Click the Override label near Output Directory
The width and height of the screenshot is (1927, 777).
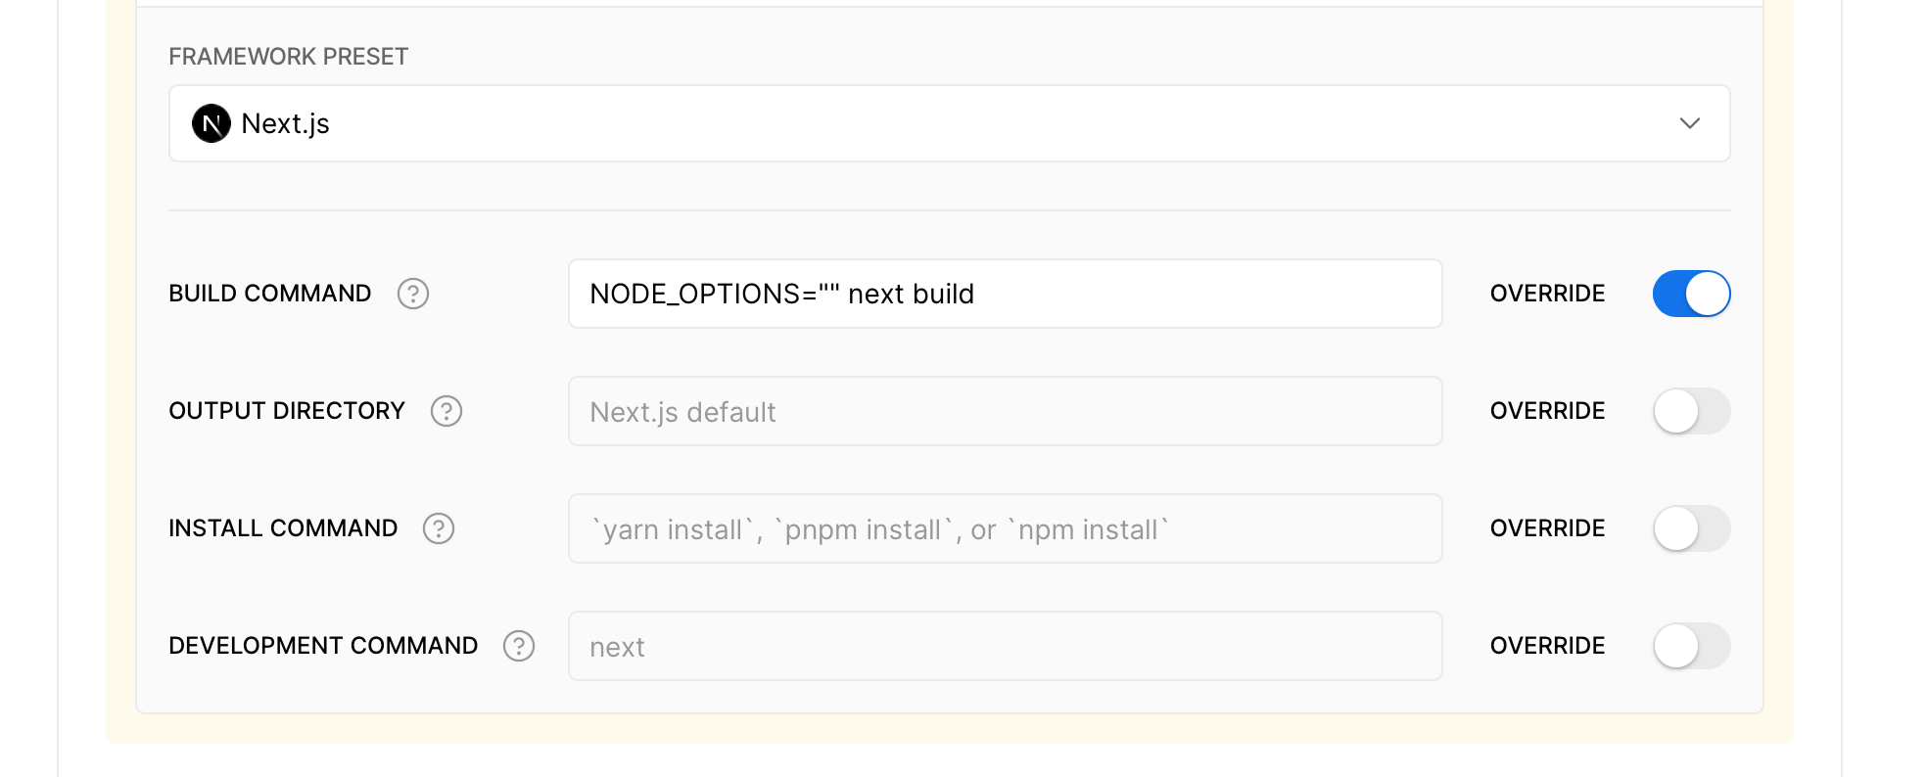(1546, 411)
